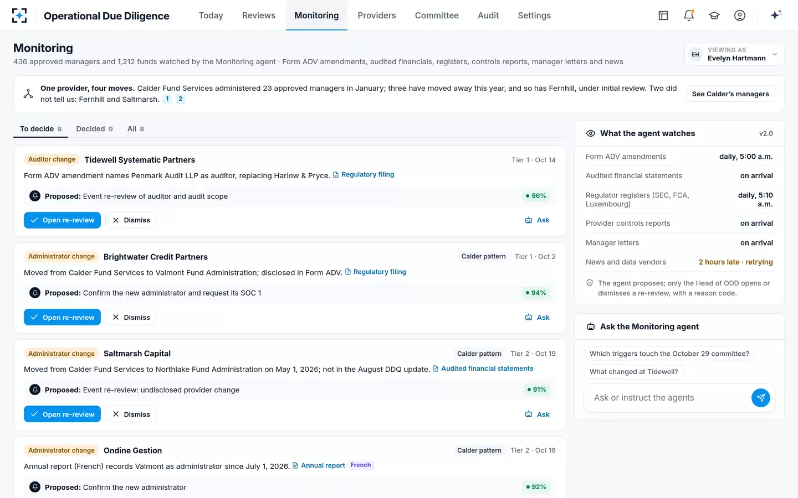
Task: Open the notifications bell
Action: point(689,15)
